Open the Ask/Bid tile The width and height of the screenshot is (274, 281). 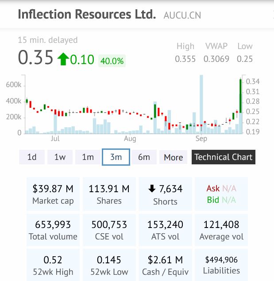(221, 194)
